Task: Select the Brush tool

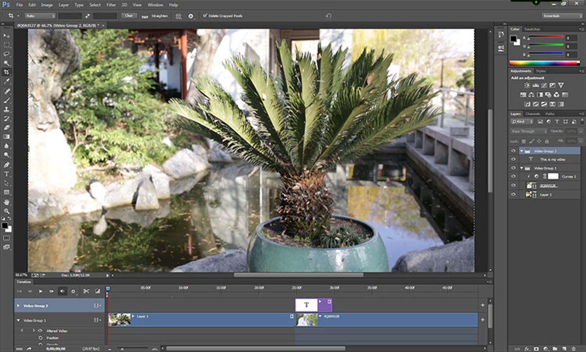Action: click(x=7, y=100)
